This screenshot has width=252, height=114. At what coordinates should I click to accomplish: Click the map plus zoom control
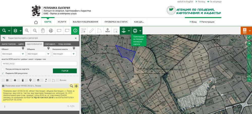pos(249,43)
